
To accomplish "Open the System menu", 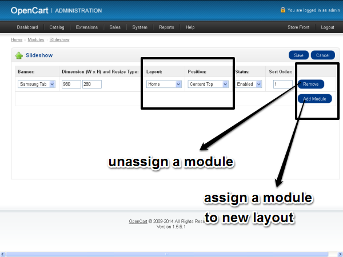I will point(140,27).
